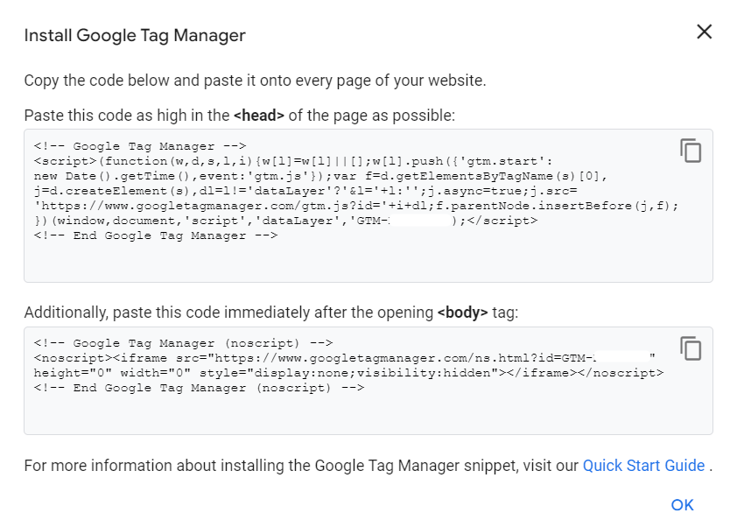Click the copy icon beside the gtm.js script
This screenshot has width=737, height=527.
[x=691, y=151]
